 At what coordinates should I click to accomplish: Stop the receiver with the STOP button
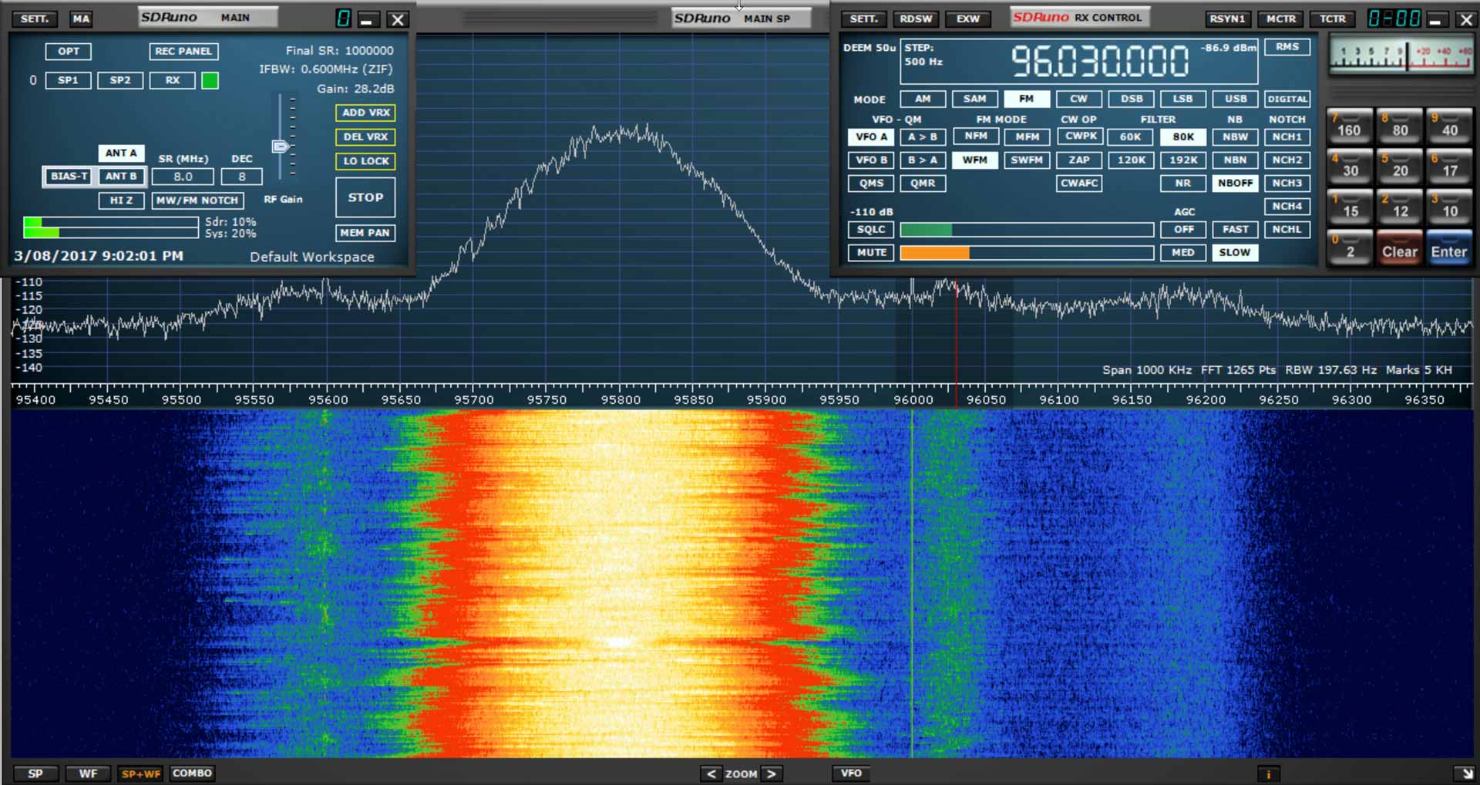(365, 197)
